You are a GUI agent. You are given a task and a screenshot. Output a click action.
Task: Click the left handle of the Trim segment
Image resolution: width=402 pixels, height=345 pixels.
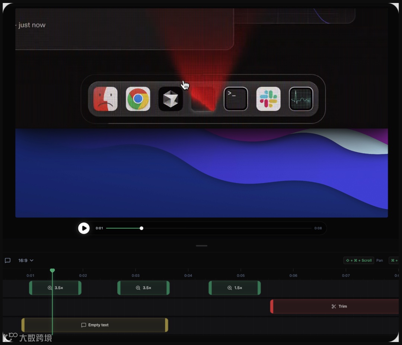pyautogui.click(x=272, y=306)
